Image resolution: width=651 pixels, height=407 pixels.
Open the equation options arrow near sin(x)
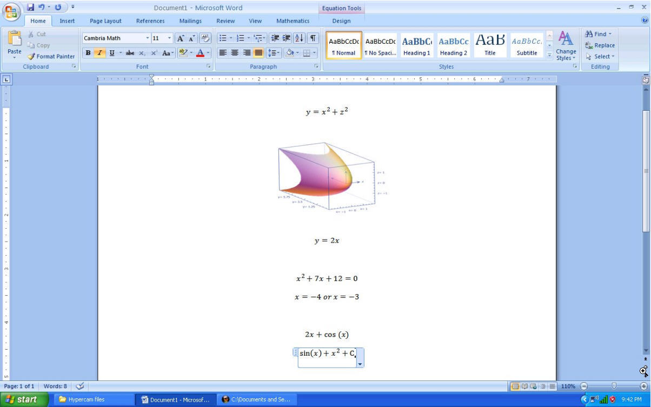(360, 364)
